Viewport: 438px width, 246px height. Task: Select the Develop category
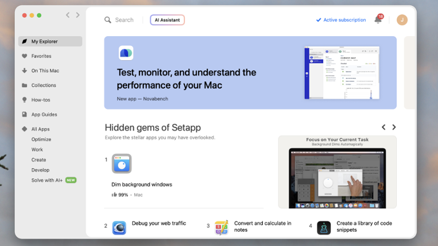pyautogui.click(x=40, y=170)
